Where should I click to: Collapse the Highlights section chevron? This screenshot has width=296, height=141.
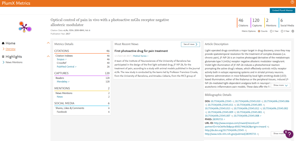[x=48, y=57]
